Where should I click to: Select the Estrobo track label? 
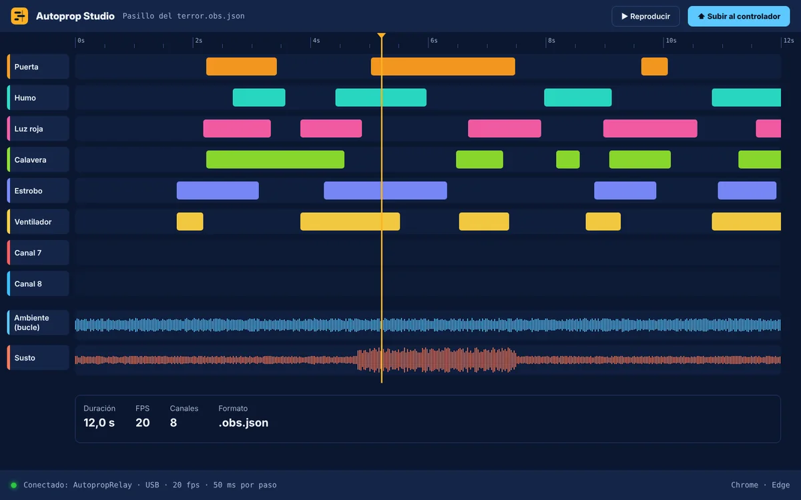38,191
